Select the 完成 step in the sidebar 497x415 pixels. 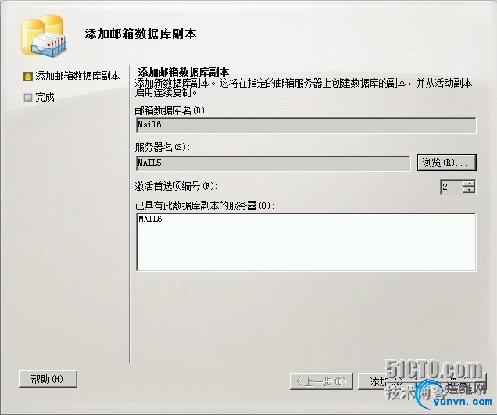tap(45, 97)
